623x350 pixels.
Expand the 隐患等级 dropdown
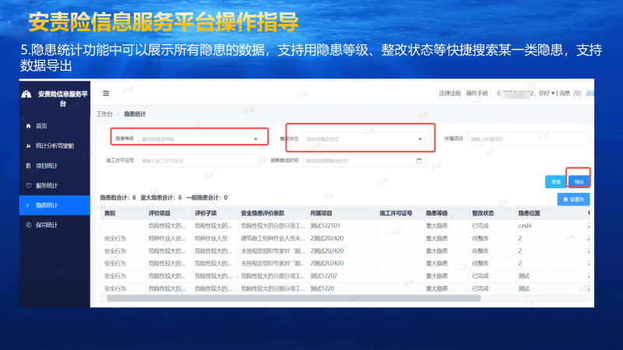tap(199, 139)
